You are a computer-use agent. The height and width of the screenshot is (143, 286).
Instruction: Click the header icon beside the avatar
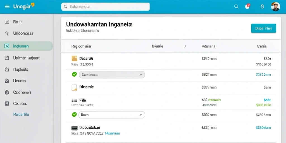(x=262, y=7)
